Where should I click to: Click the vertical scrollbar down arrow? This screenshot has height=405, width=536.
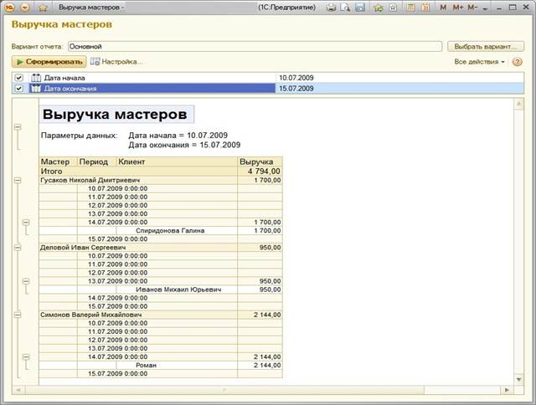coord(519,379)
